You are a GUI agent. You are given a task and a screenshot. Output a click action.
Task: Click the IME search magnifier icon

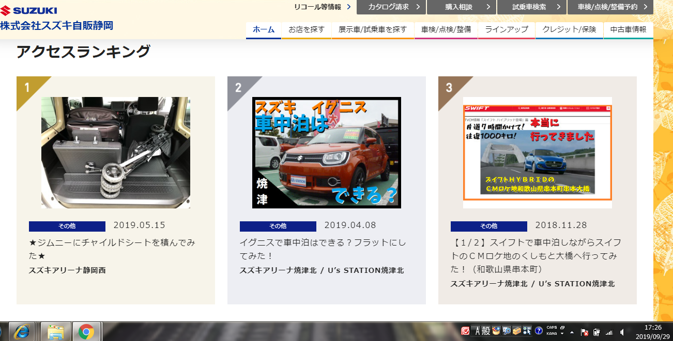click(x=507, y=331)
